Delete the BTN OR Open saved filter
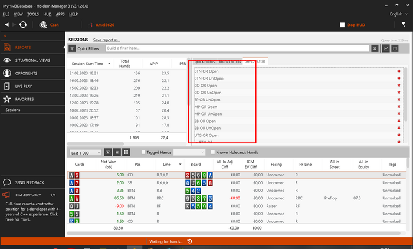 pos(398,71)
